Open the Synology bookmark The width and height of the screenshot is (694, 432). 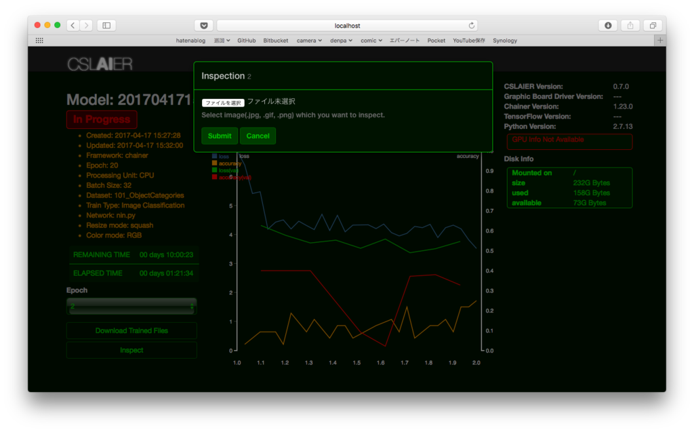[504, 40]
